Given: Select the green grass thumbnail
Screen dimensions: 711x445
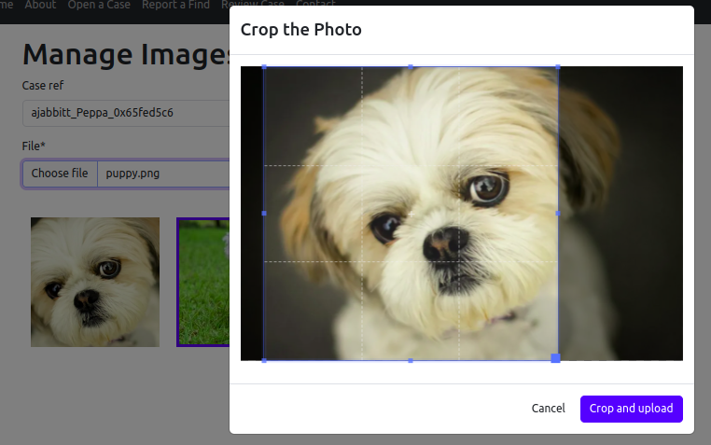Looking at the screenshot, I should pos(203,282).
